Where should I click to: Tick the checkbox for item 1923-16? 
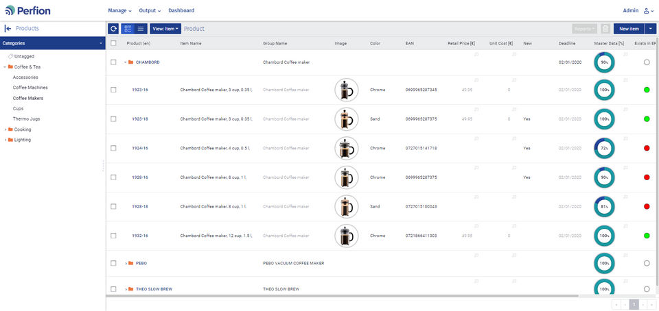[x=113, y=90]
